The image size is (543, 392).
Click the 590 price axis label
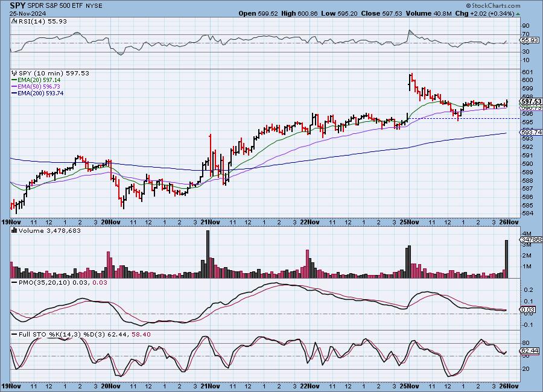[527, 164]
